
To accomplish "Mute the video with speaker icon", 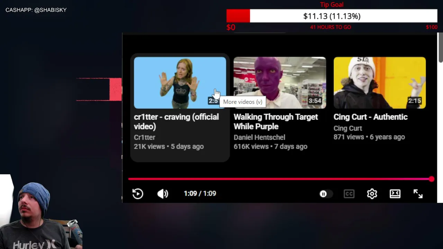I will click(163, 194).
